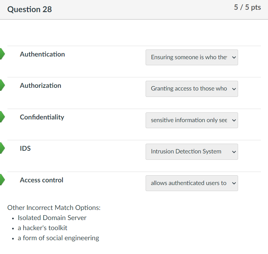
Task: Click the Isolated Domain Server option text
Action: click(x=52, y=218)
